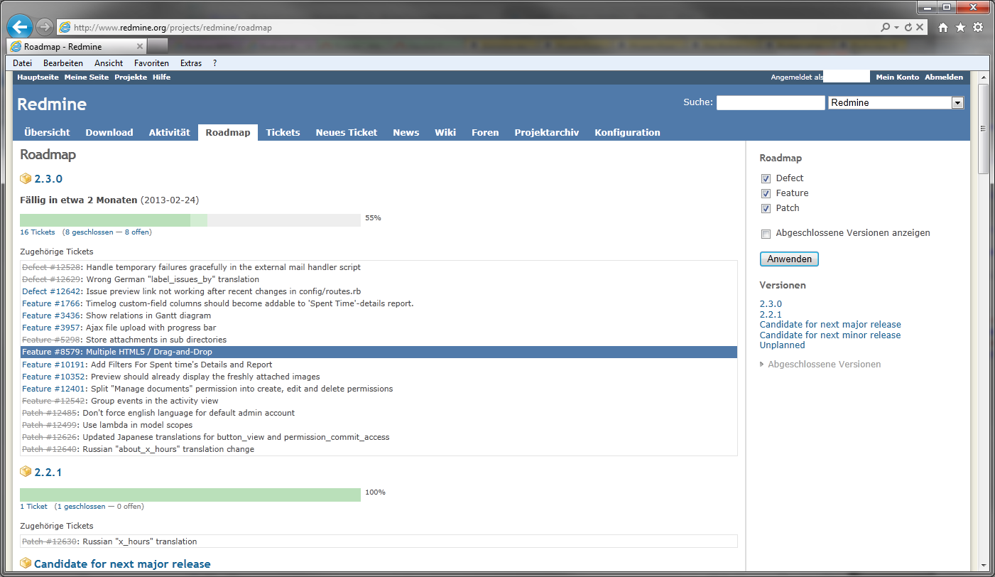Click the vertical page scrollbar thumb
995x577 pixels.
tap(983, 129)
